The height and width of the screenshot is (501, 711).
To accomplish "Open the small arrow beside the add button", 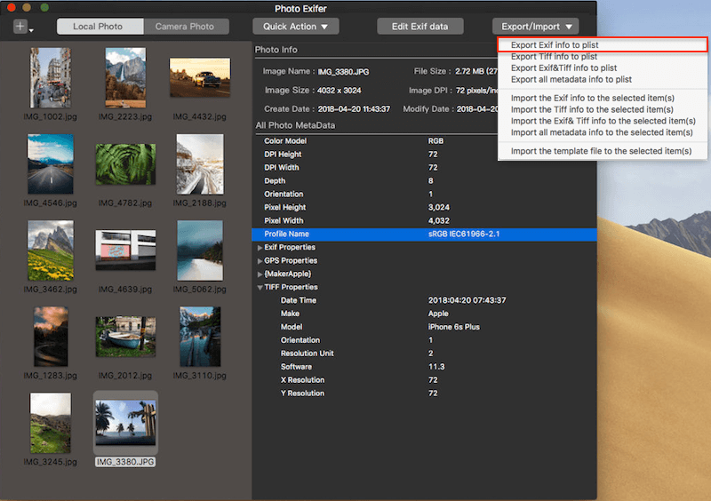I will tap(31, 30).
